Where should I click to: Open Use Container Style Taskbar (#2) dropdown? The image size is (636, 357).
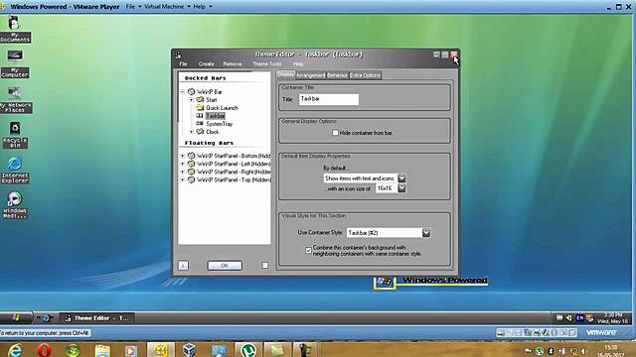(426, 233)
